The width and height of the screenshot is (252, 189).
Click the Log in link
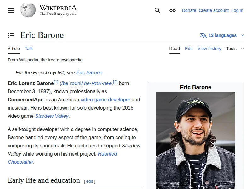click(x=237, y=10)
